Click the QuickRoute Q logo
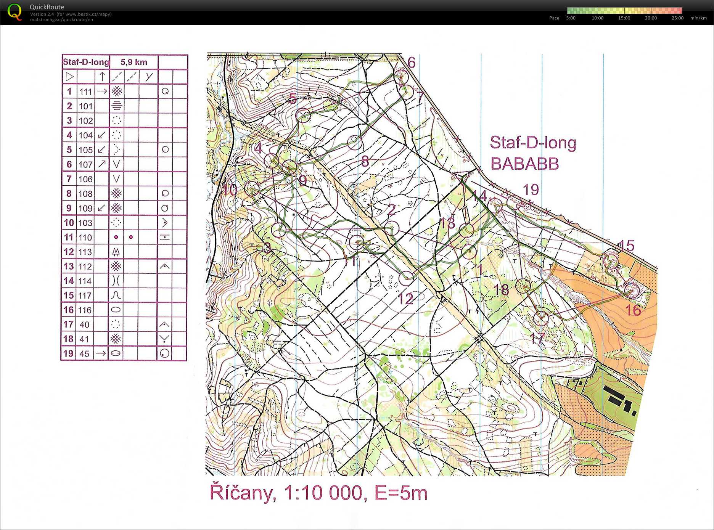Viewport: 714px width, 530px height. tap(14, 12)
